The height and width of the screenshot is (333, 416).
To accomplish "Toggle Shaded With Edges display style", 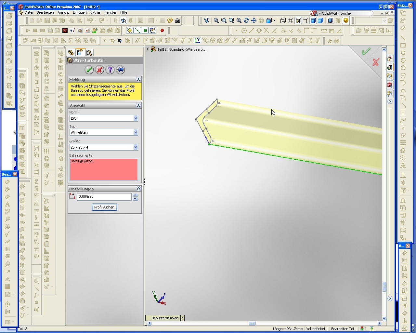I will click(x=313, y=20).
